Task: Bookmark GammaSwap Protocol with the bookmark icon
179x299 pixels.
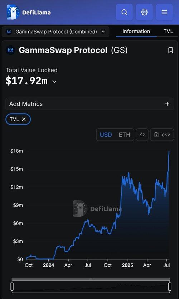Action: (x=170, y=50)
